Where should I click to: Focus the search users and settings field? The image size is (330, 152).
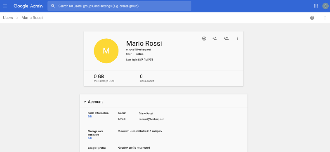(119, 6)
